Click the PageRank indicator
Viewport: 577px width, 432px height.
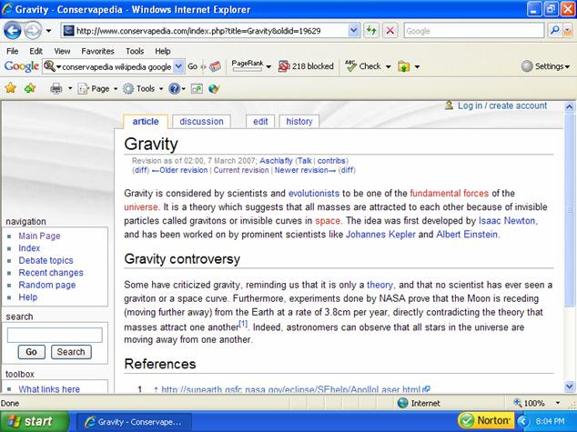248,65
